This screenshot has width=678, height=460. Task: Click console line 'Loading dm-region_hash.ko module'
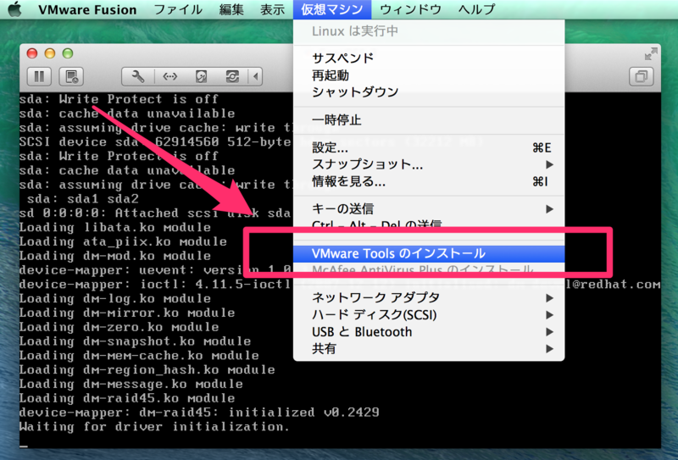[x=147, y=370]
